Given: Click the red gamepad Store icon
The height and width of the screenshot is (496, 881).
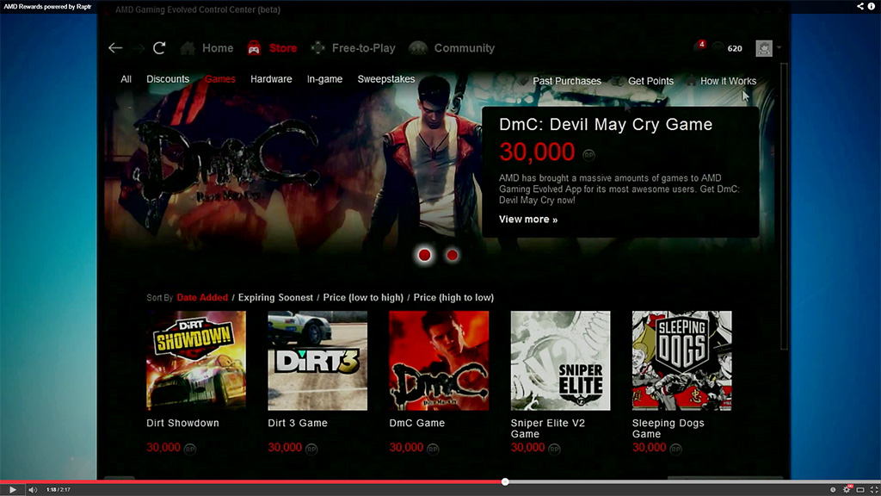Looking at the screenshot, I should (x=254, y=48).
